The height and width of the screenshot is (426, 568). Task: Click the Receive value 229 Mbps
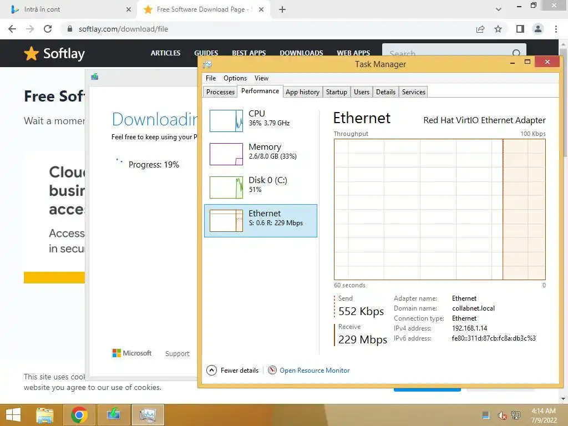(363, 339)
